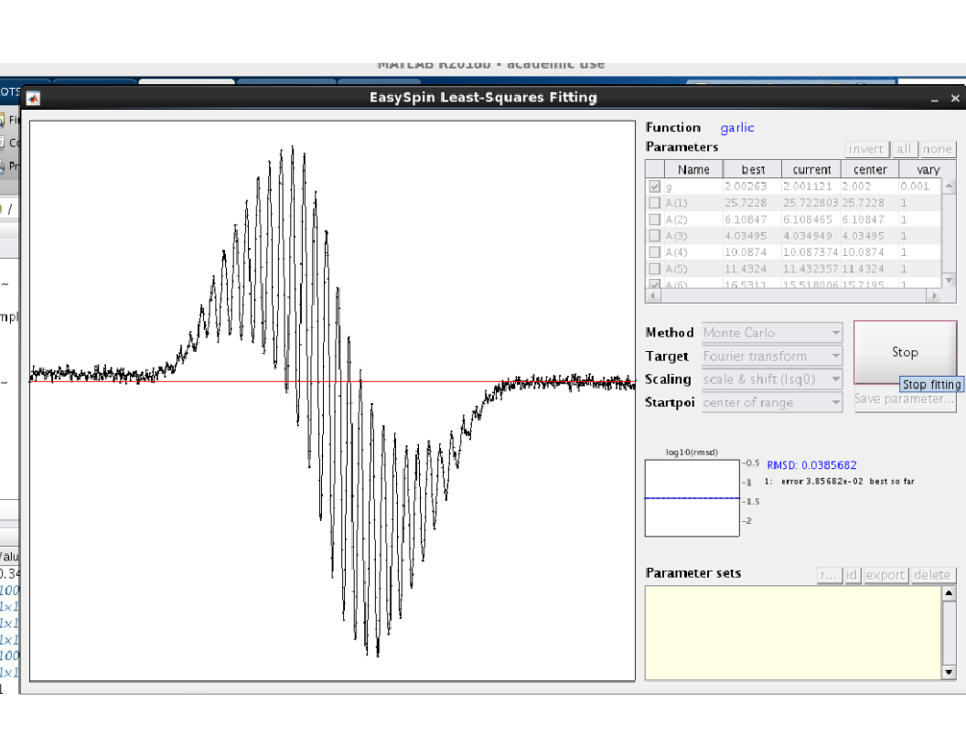966x746 pixels.
Task: Close the EasySpin fitting window
Action: tap(955, 99)
